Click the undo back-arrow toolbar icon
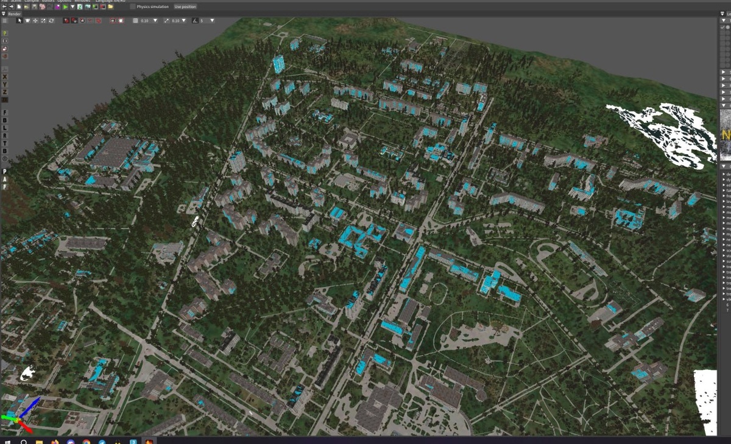The width and height of the screenshot is (731, 444). [x=4, y=7]
